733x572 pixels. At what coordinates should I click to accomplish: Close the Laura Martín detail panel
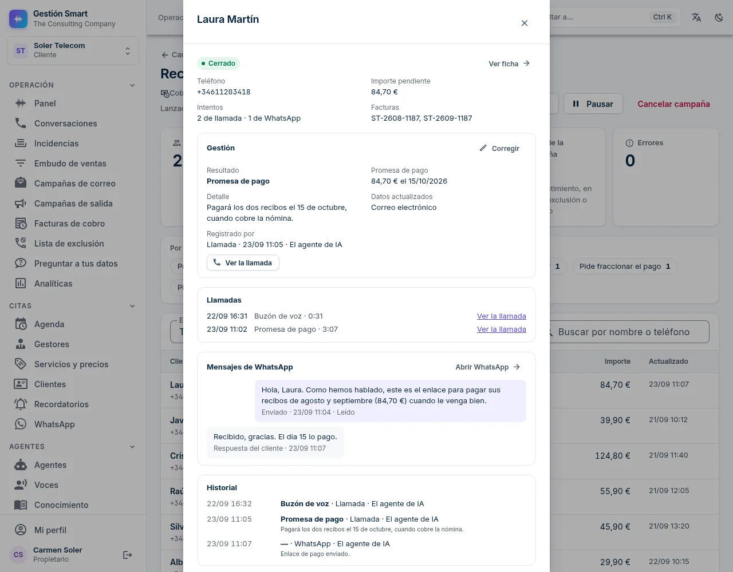(x=525, y=23)
